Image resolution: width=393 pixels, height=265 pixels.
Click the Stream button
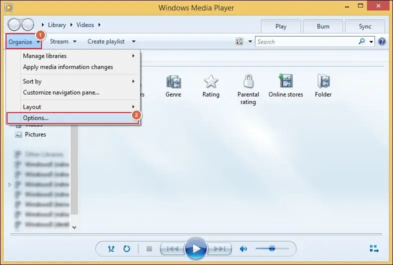tap(59, 41)
